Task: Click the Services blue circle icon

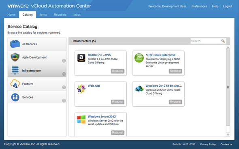Action: tap(15, 97)
